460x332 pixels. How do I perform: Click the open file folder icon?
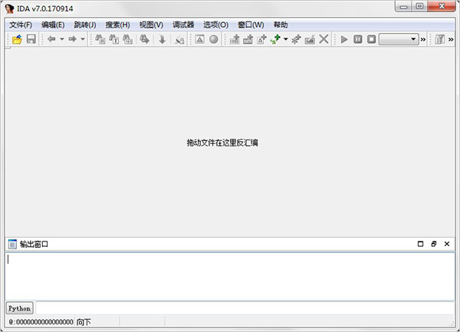tap(18, 39)
